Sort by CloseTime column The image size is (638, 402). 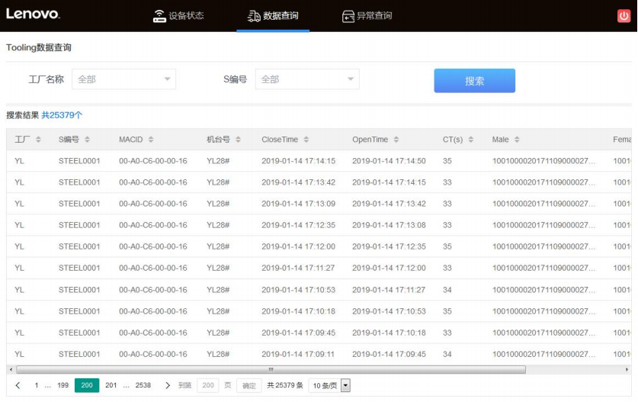coord(306,140)
